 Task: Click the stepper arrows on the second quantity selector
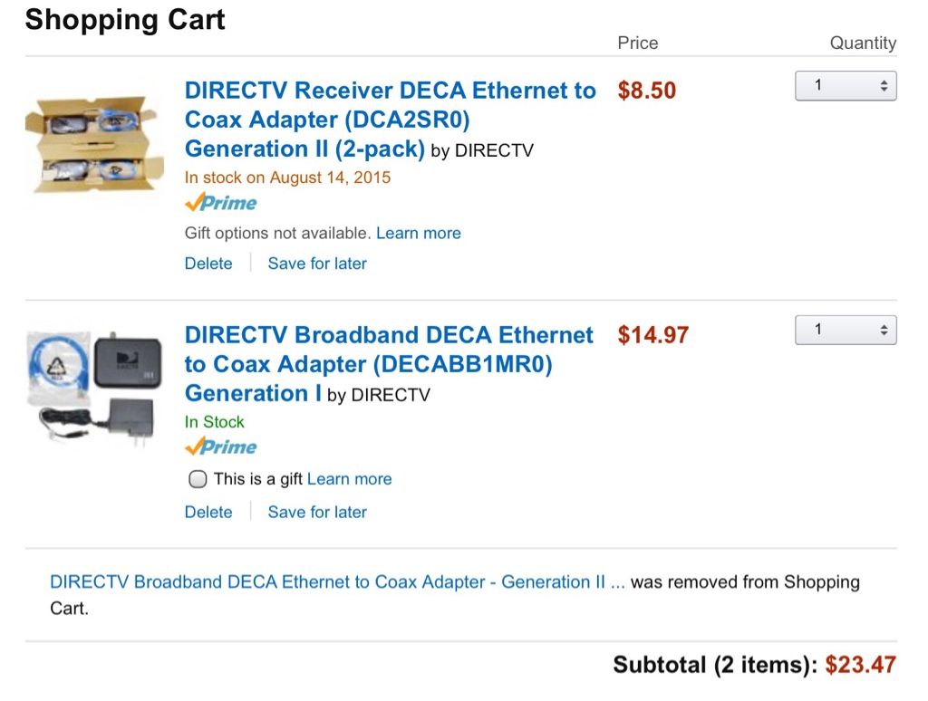click(884, 330)
